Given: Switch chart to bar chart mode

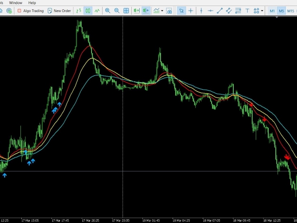Looking at the screenshot, I should pos(78,11).
